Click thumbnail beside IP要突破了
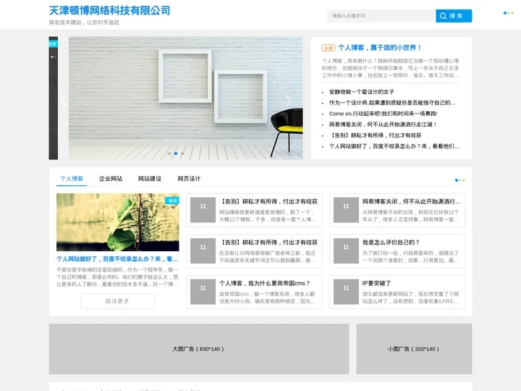This screenshot has height=391, width=521. pyautogui.click(x=346, y=292)
